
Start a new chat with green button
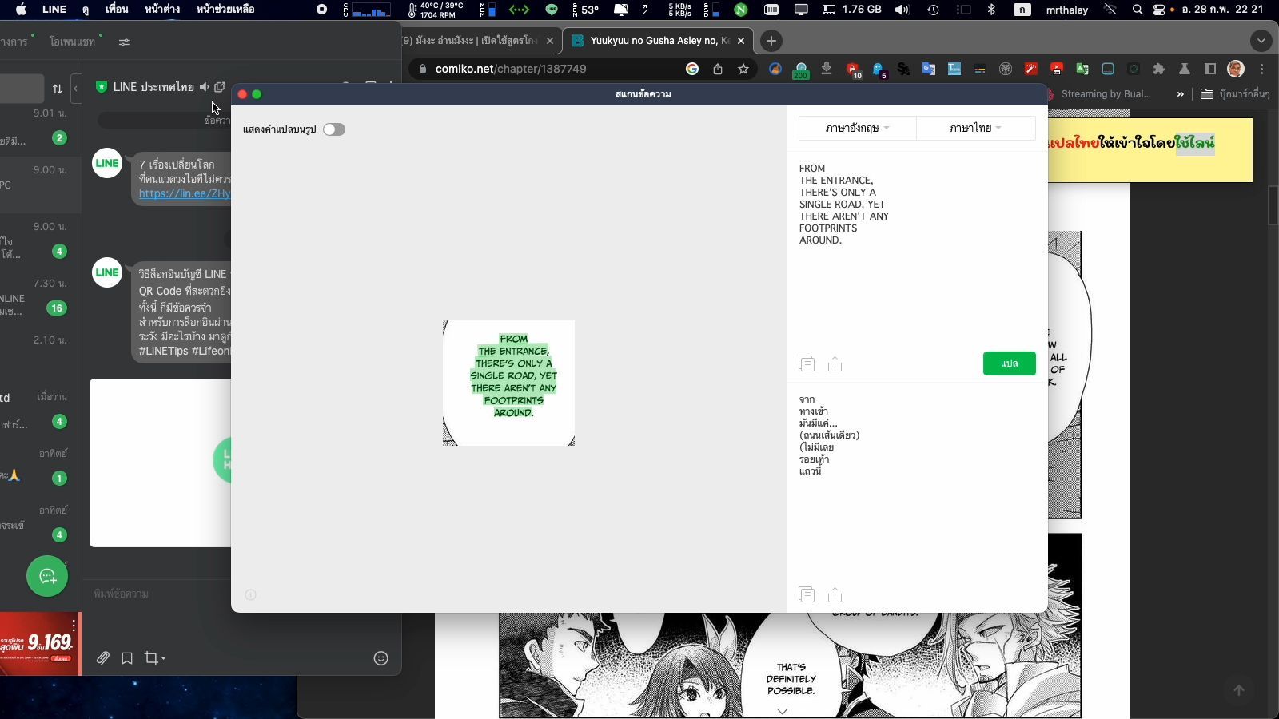pos(47,576)
